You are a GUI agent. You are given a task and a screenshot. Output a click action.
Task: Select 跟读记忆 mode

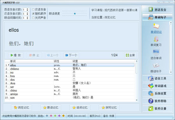point(51,108)
